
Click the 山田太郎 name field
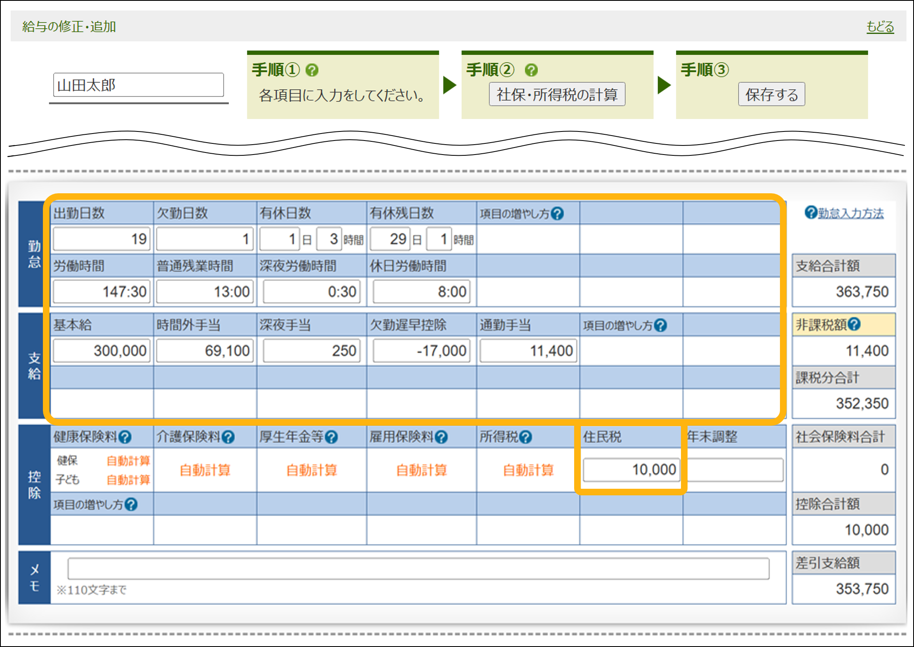coord(138,85)
